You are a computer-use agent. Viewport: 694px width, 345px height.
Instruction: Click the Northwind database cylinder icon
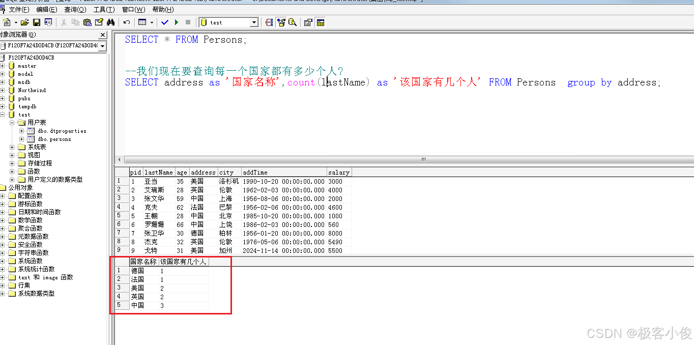coord(12,90)
